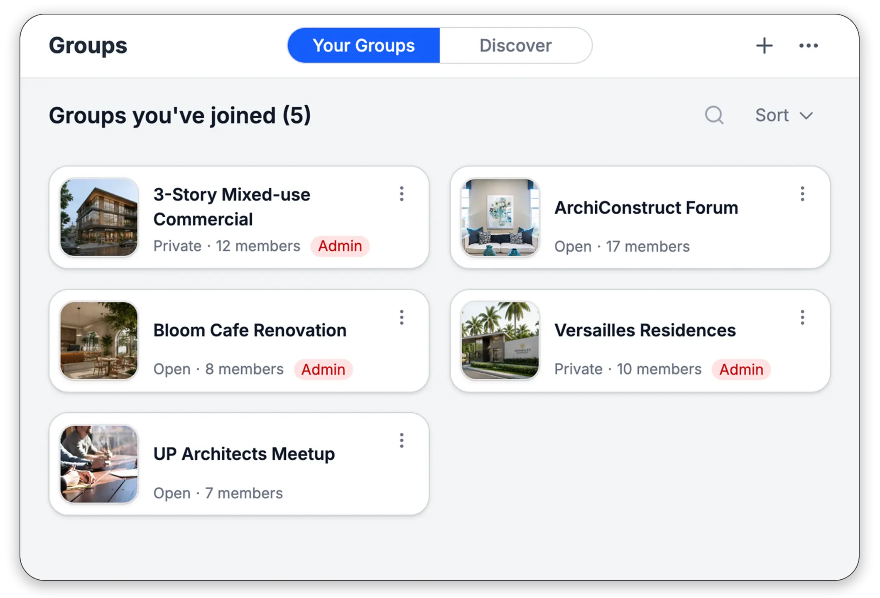This screenshot has width=880, height=598.
Task: Click the 'Open · 7 members' text
Action: (218, 493)
